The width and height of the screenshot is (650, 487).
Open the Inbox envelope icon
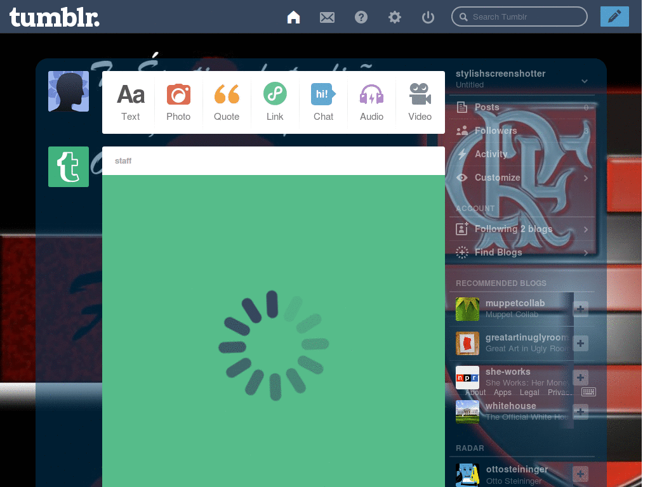point(327,17)
